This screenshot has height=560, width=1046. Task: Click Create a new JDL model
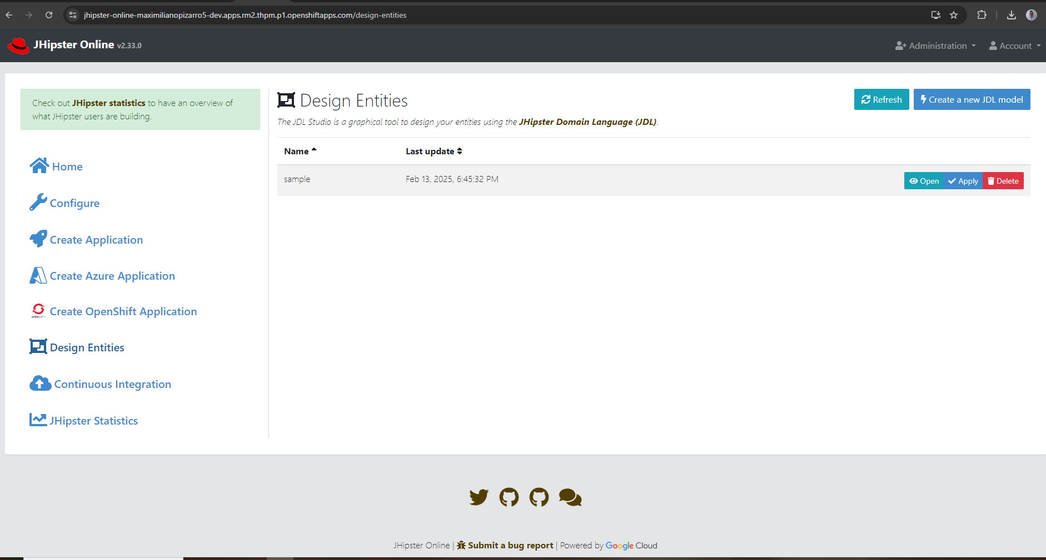(x=972, y=99)
